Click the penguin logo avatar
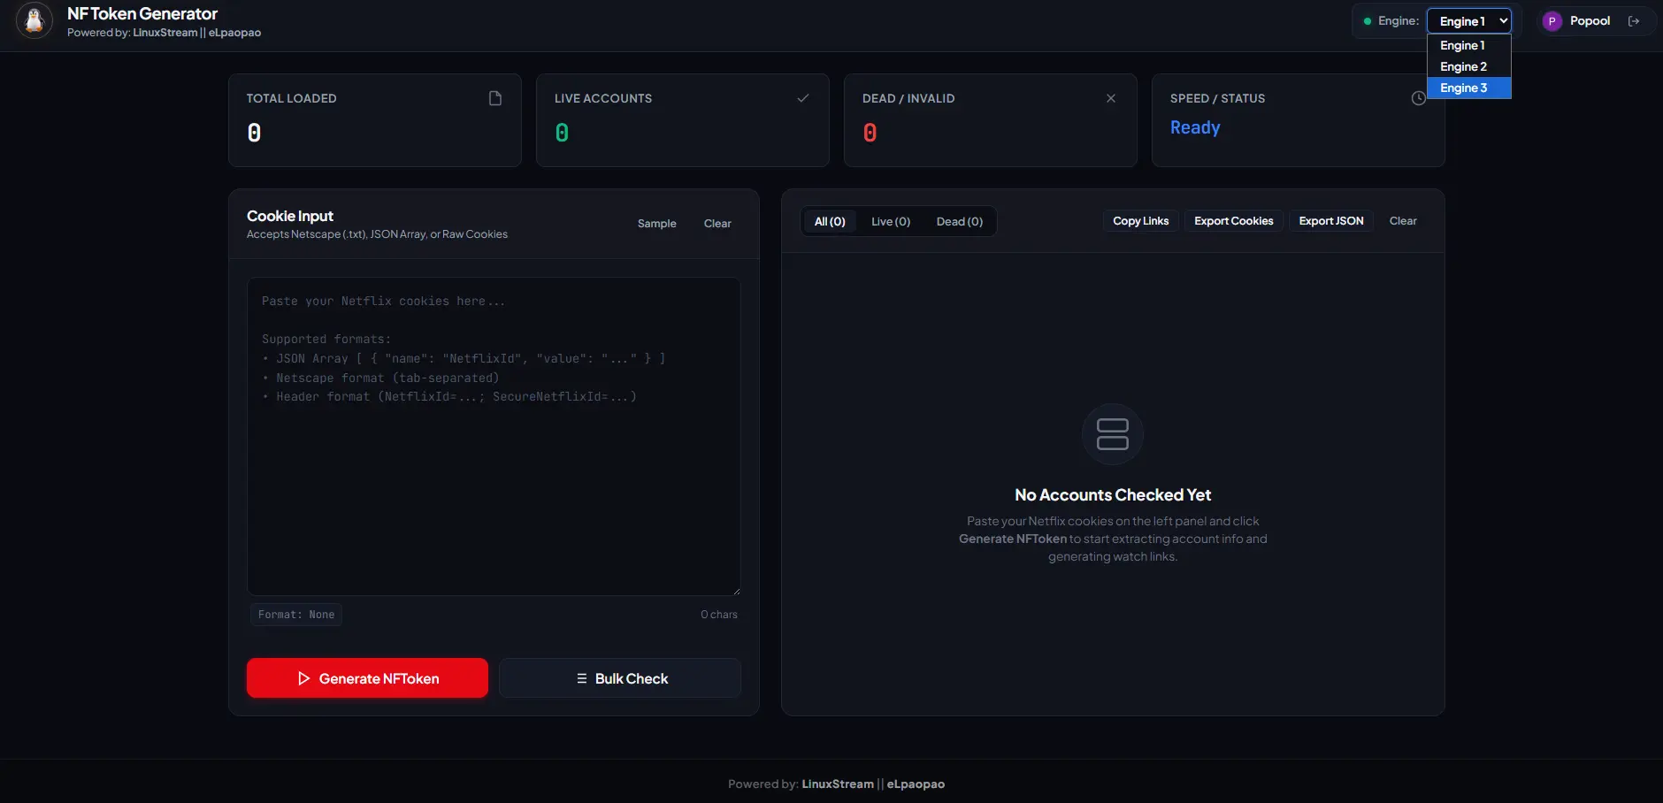Screen dimensions: 1663x803 (34, 21)
